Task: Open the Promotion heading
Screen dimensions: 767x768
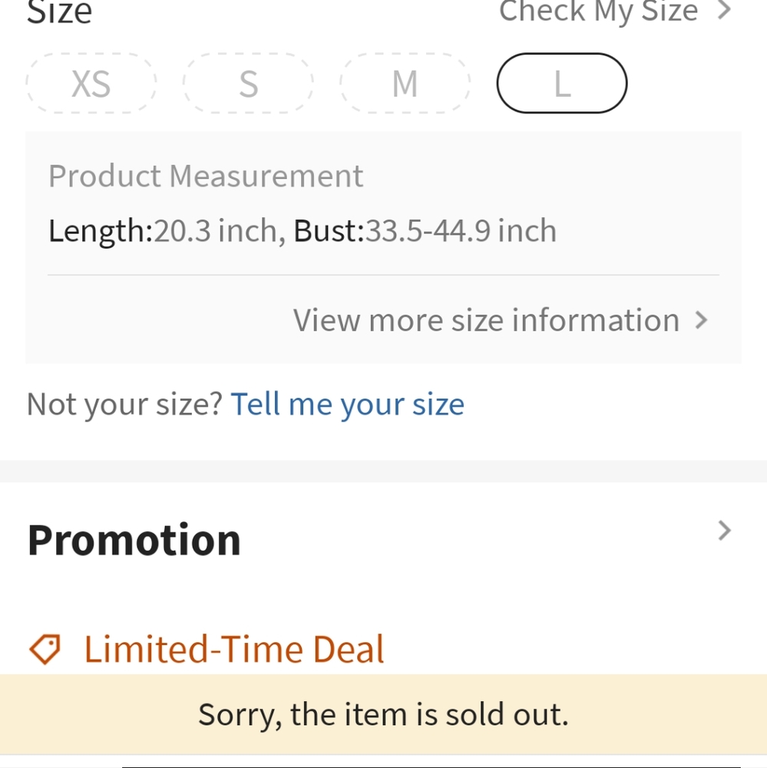Action: (134, 540)
